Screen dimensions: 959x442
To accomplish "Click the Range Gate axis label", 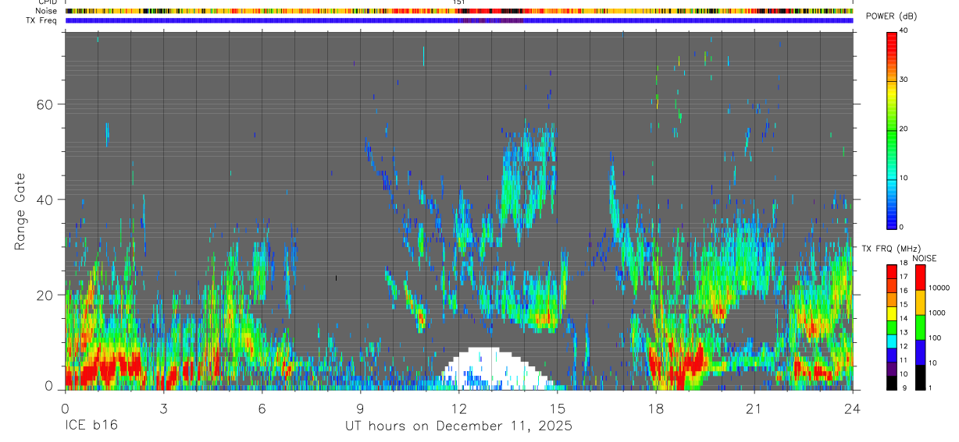I will tap(20, 212).
